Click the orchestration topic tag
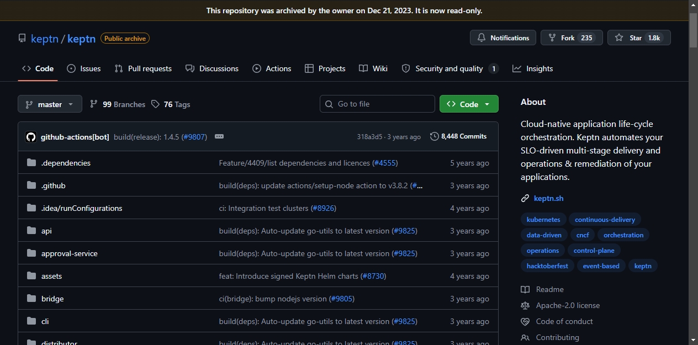 pyautogui.click(x=623, y=235)
